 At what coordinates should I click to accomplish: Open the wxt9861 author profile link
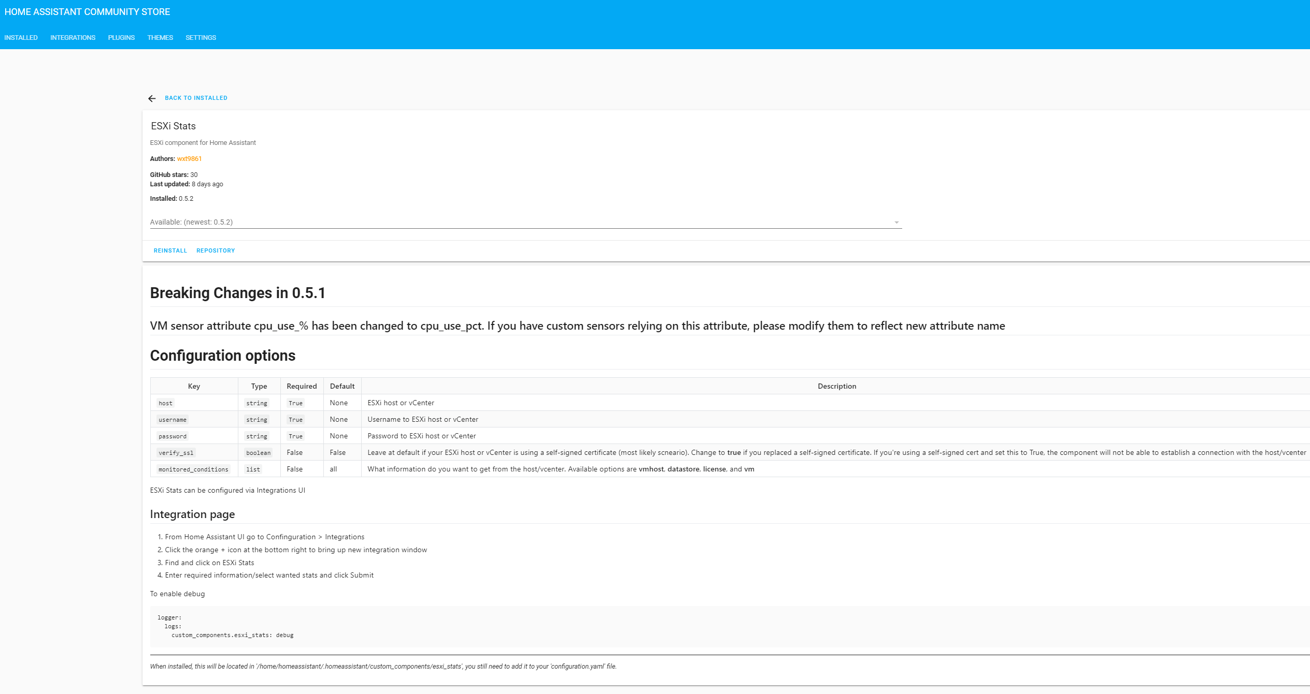point(189,159)
